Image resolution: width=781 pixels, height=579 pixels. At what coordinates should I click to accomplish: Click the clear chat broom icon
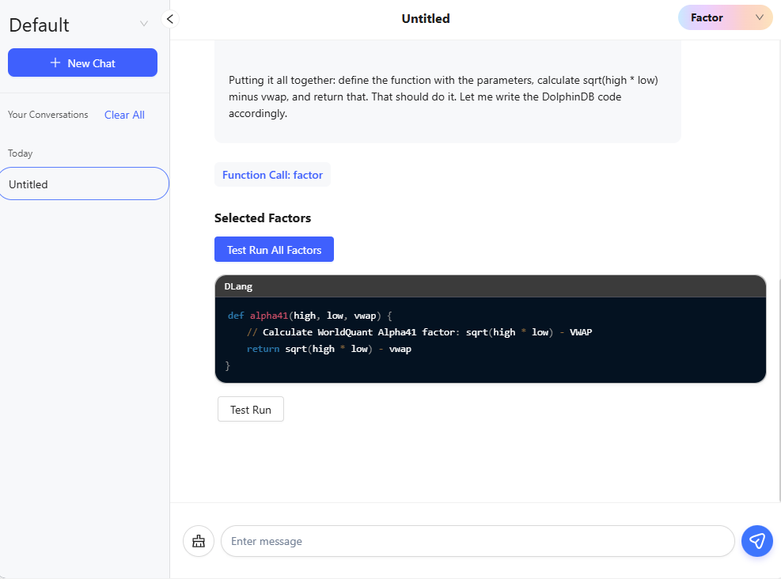click(199, 541)
